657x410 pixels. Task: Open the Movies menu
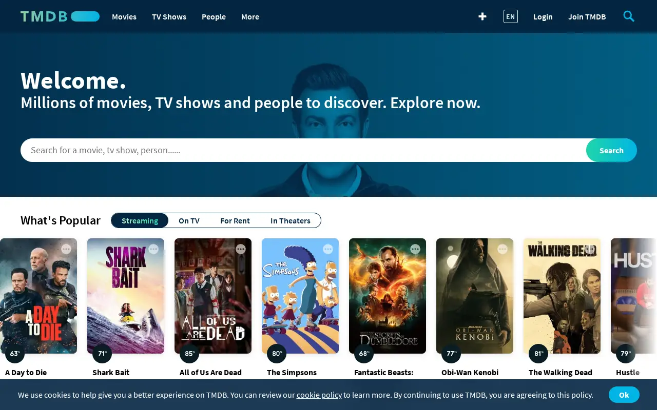[124, 16]
